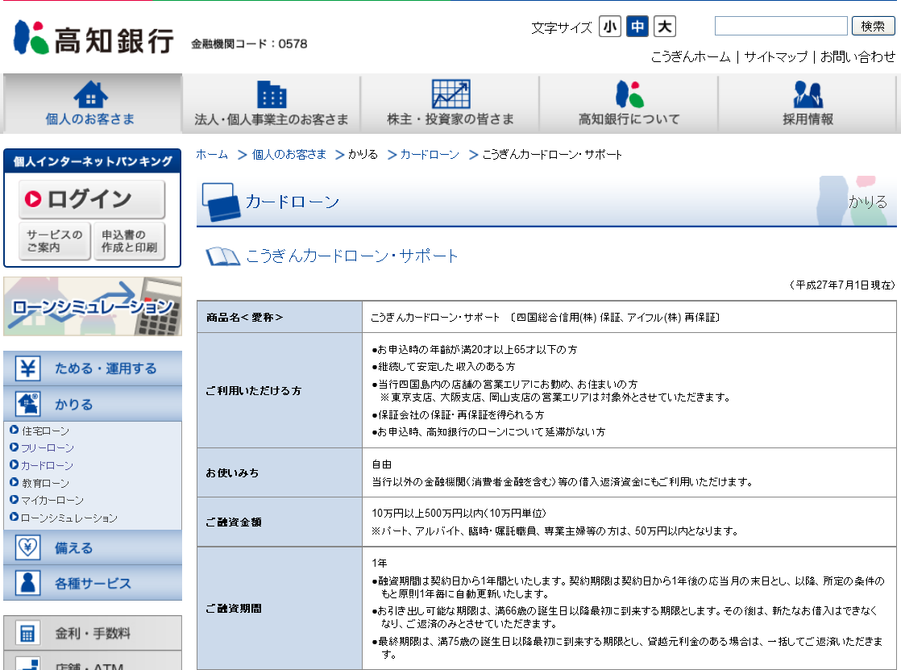Click the person icon beside 各種サービス

[x=27, y=583]
